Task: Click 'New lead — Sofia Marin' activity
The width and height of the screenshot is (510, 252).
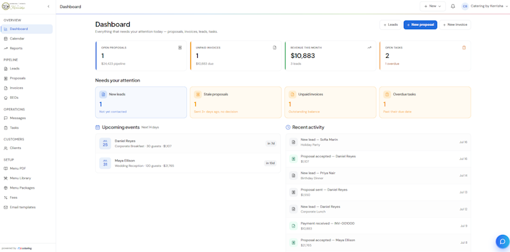Action: click(378, 142)
